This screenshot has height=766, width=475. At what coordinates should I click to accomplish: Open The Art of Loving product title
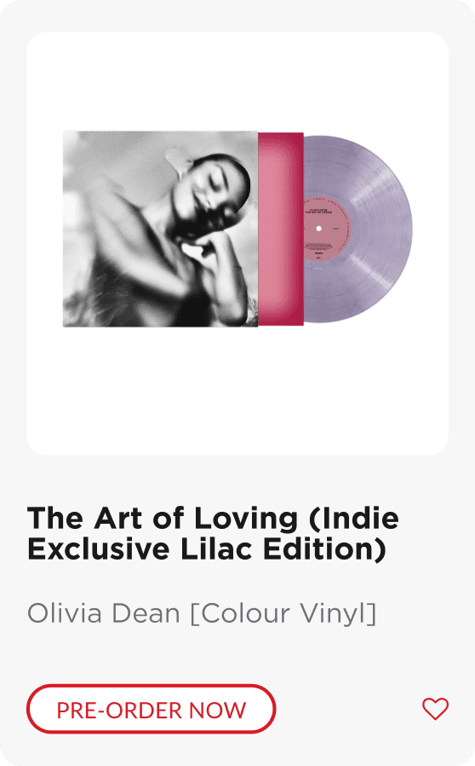coord(213,533)
